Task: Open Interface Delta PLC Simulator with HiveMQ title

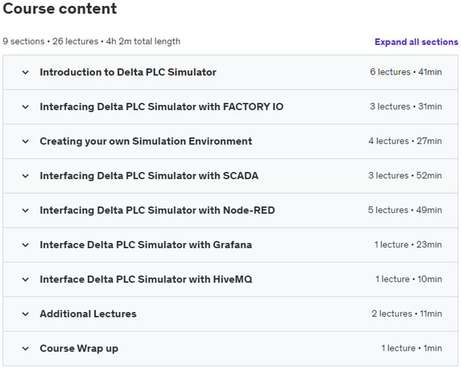Action: click(145, 280)
